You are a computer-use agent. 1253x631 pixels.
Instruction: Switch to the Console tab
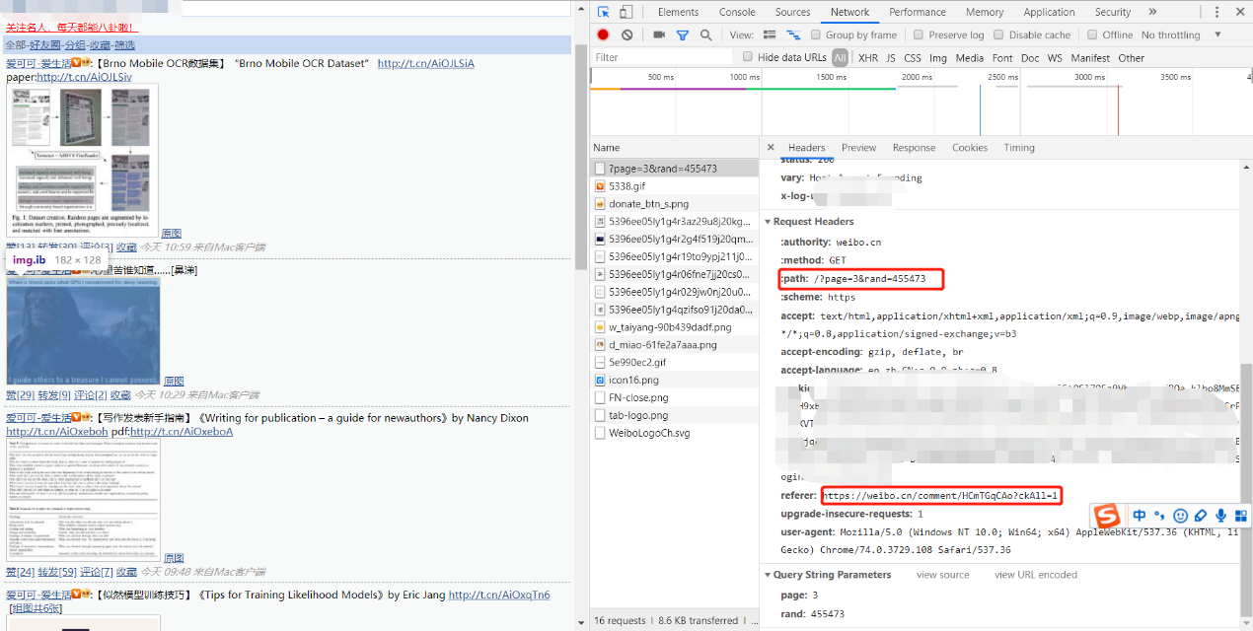(x=737, y=12)
